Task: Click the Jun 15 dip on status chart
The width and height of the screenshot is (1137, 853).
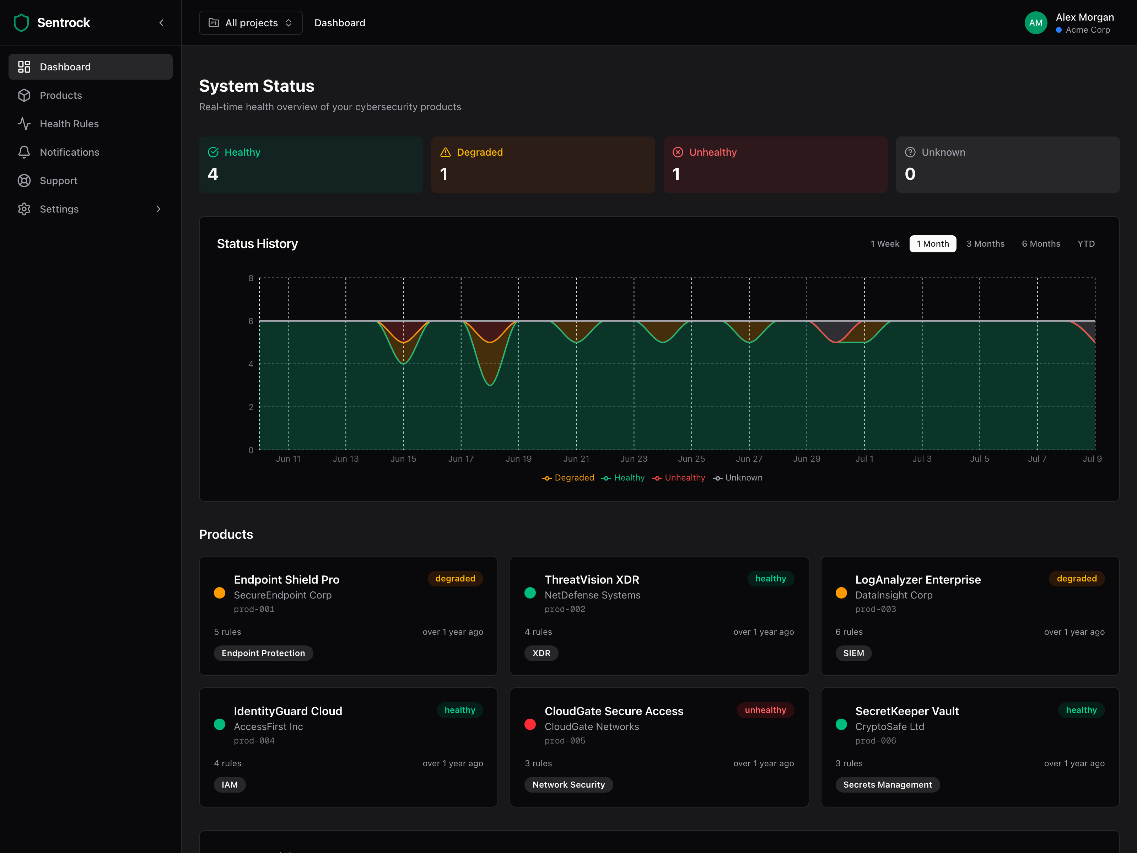Action: [x=404, y=343]
